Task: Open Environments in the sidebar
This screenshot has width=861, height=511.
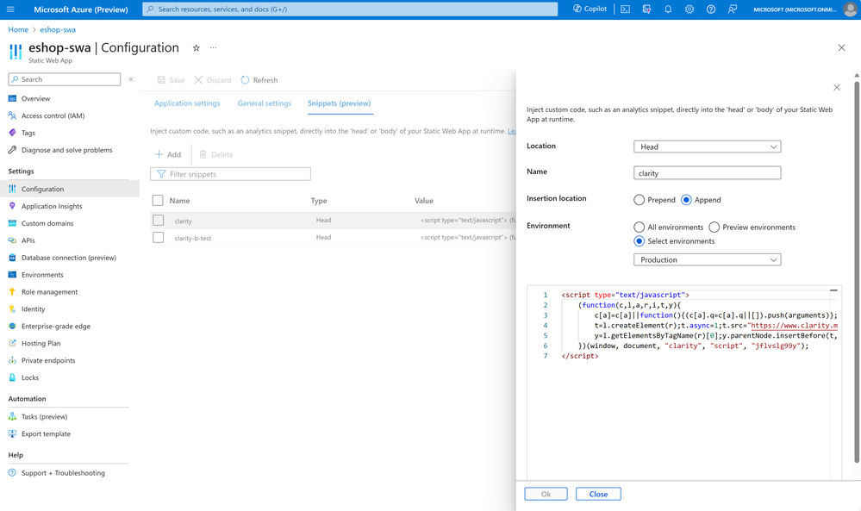Action: coord(42,275)
